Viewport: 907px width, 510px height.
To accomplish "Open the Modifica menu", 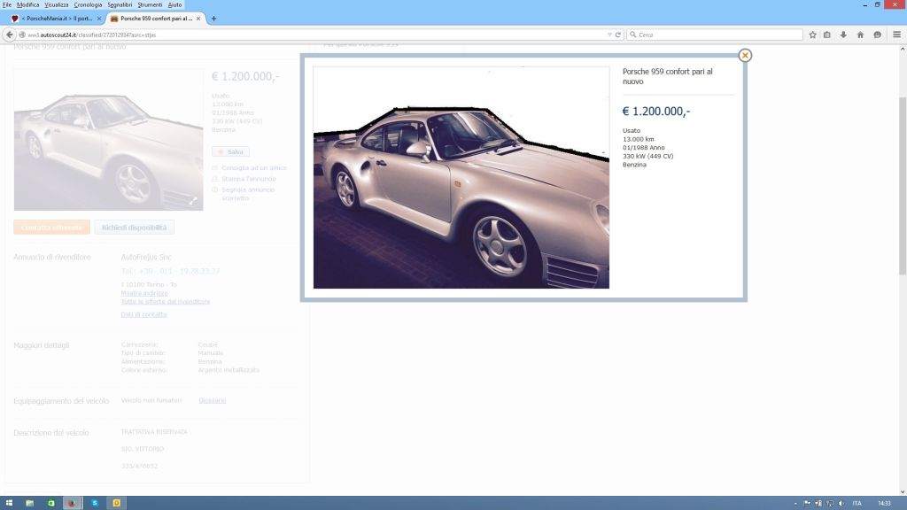I will (27, 4).
